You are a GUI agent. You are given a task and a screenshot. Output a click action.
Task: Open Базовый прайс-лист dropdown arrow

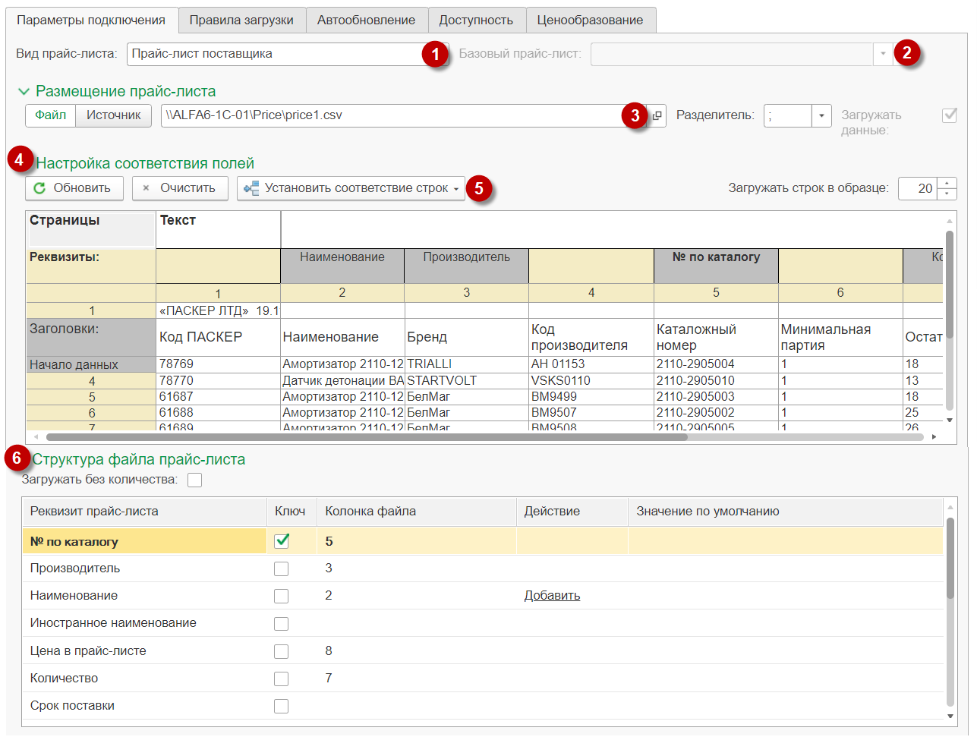coord(883,54)
